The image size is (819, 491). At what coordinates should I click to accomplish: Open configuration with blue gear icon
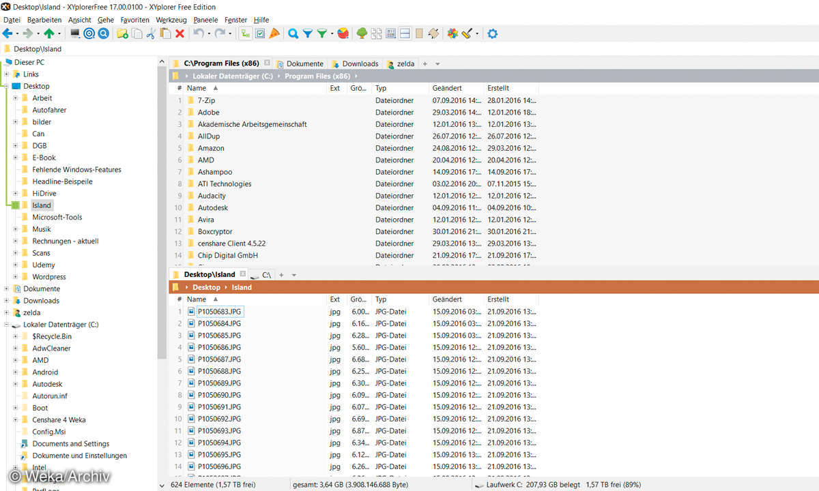tap(492, 33)
